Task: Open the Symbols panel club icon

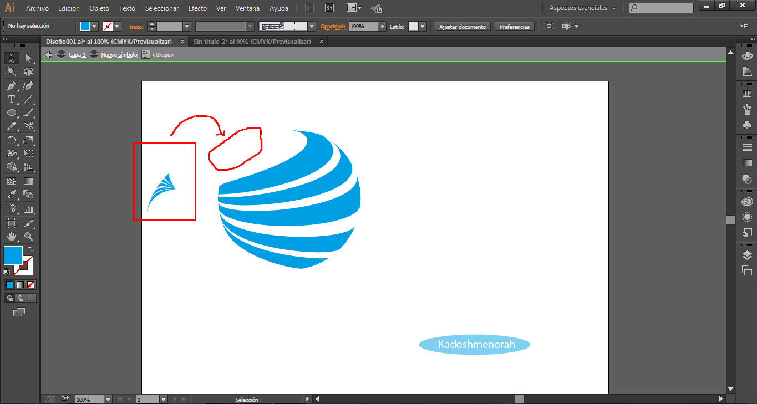Action: [747, 125]
